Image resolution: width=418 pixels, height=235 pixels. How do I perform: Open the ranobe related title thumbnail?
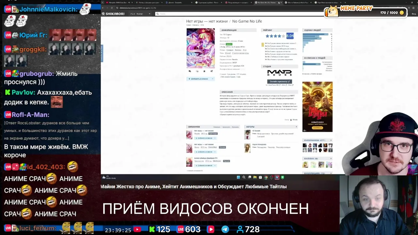pyautogui.click(x=189, y=134)
